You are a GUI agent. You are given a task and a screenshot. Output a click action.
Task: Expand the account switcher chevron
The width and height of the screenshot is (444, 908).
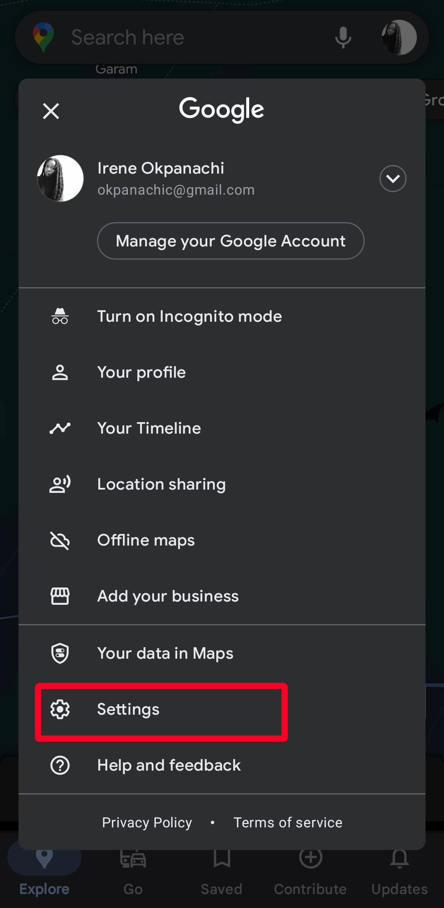pos(393,179)
